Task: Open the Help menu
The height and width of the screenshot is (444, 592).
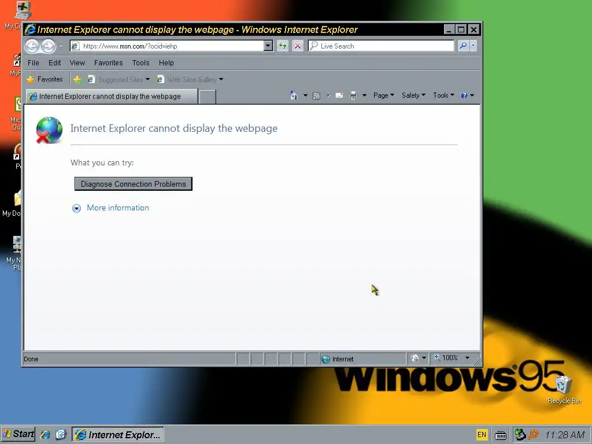Action: click(x=166, y=63)
